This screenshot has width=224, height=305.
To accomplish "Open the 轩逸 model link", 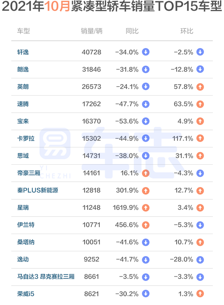I will pyautogui.click(x=23, y=52).
